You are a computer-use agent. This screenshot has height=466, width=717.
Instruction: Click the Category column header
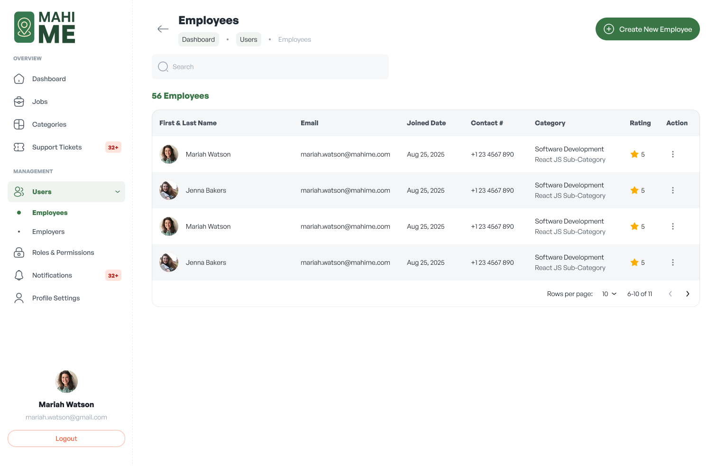point(550,123)
